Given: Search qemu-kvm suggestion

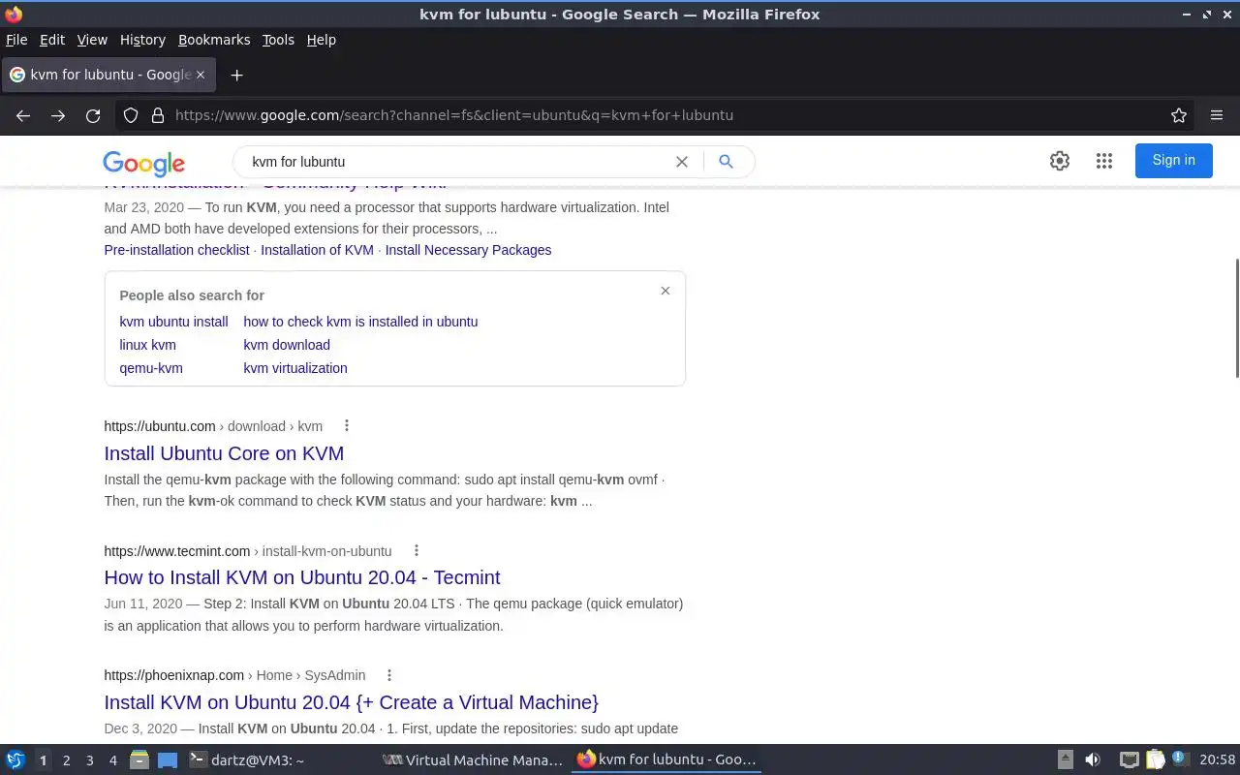Looking at the screenshot, I should pyautogui.click(x=151, y=368).
